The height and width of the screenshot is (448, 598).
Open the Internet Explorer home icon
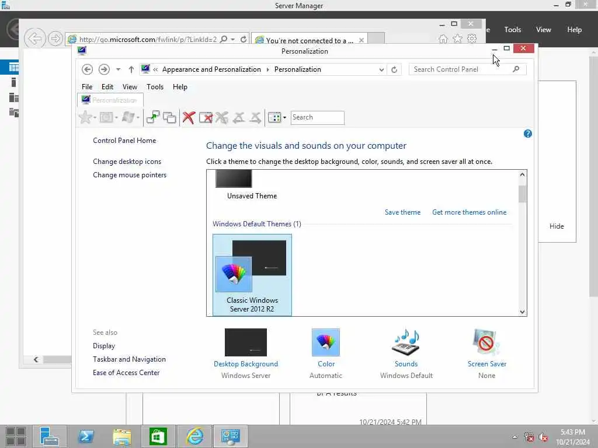443,39
